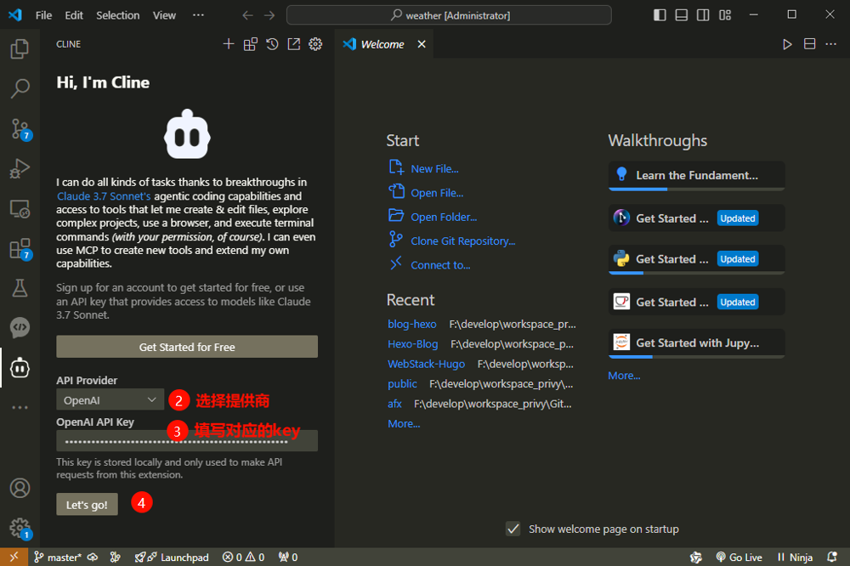This screenshot has width=850, height=566.
Task: Click the OpenAI API Key input field
Action: coord(187,440)
